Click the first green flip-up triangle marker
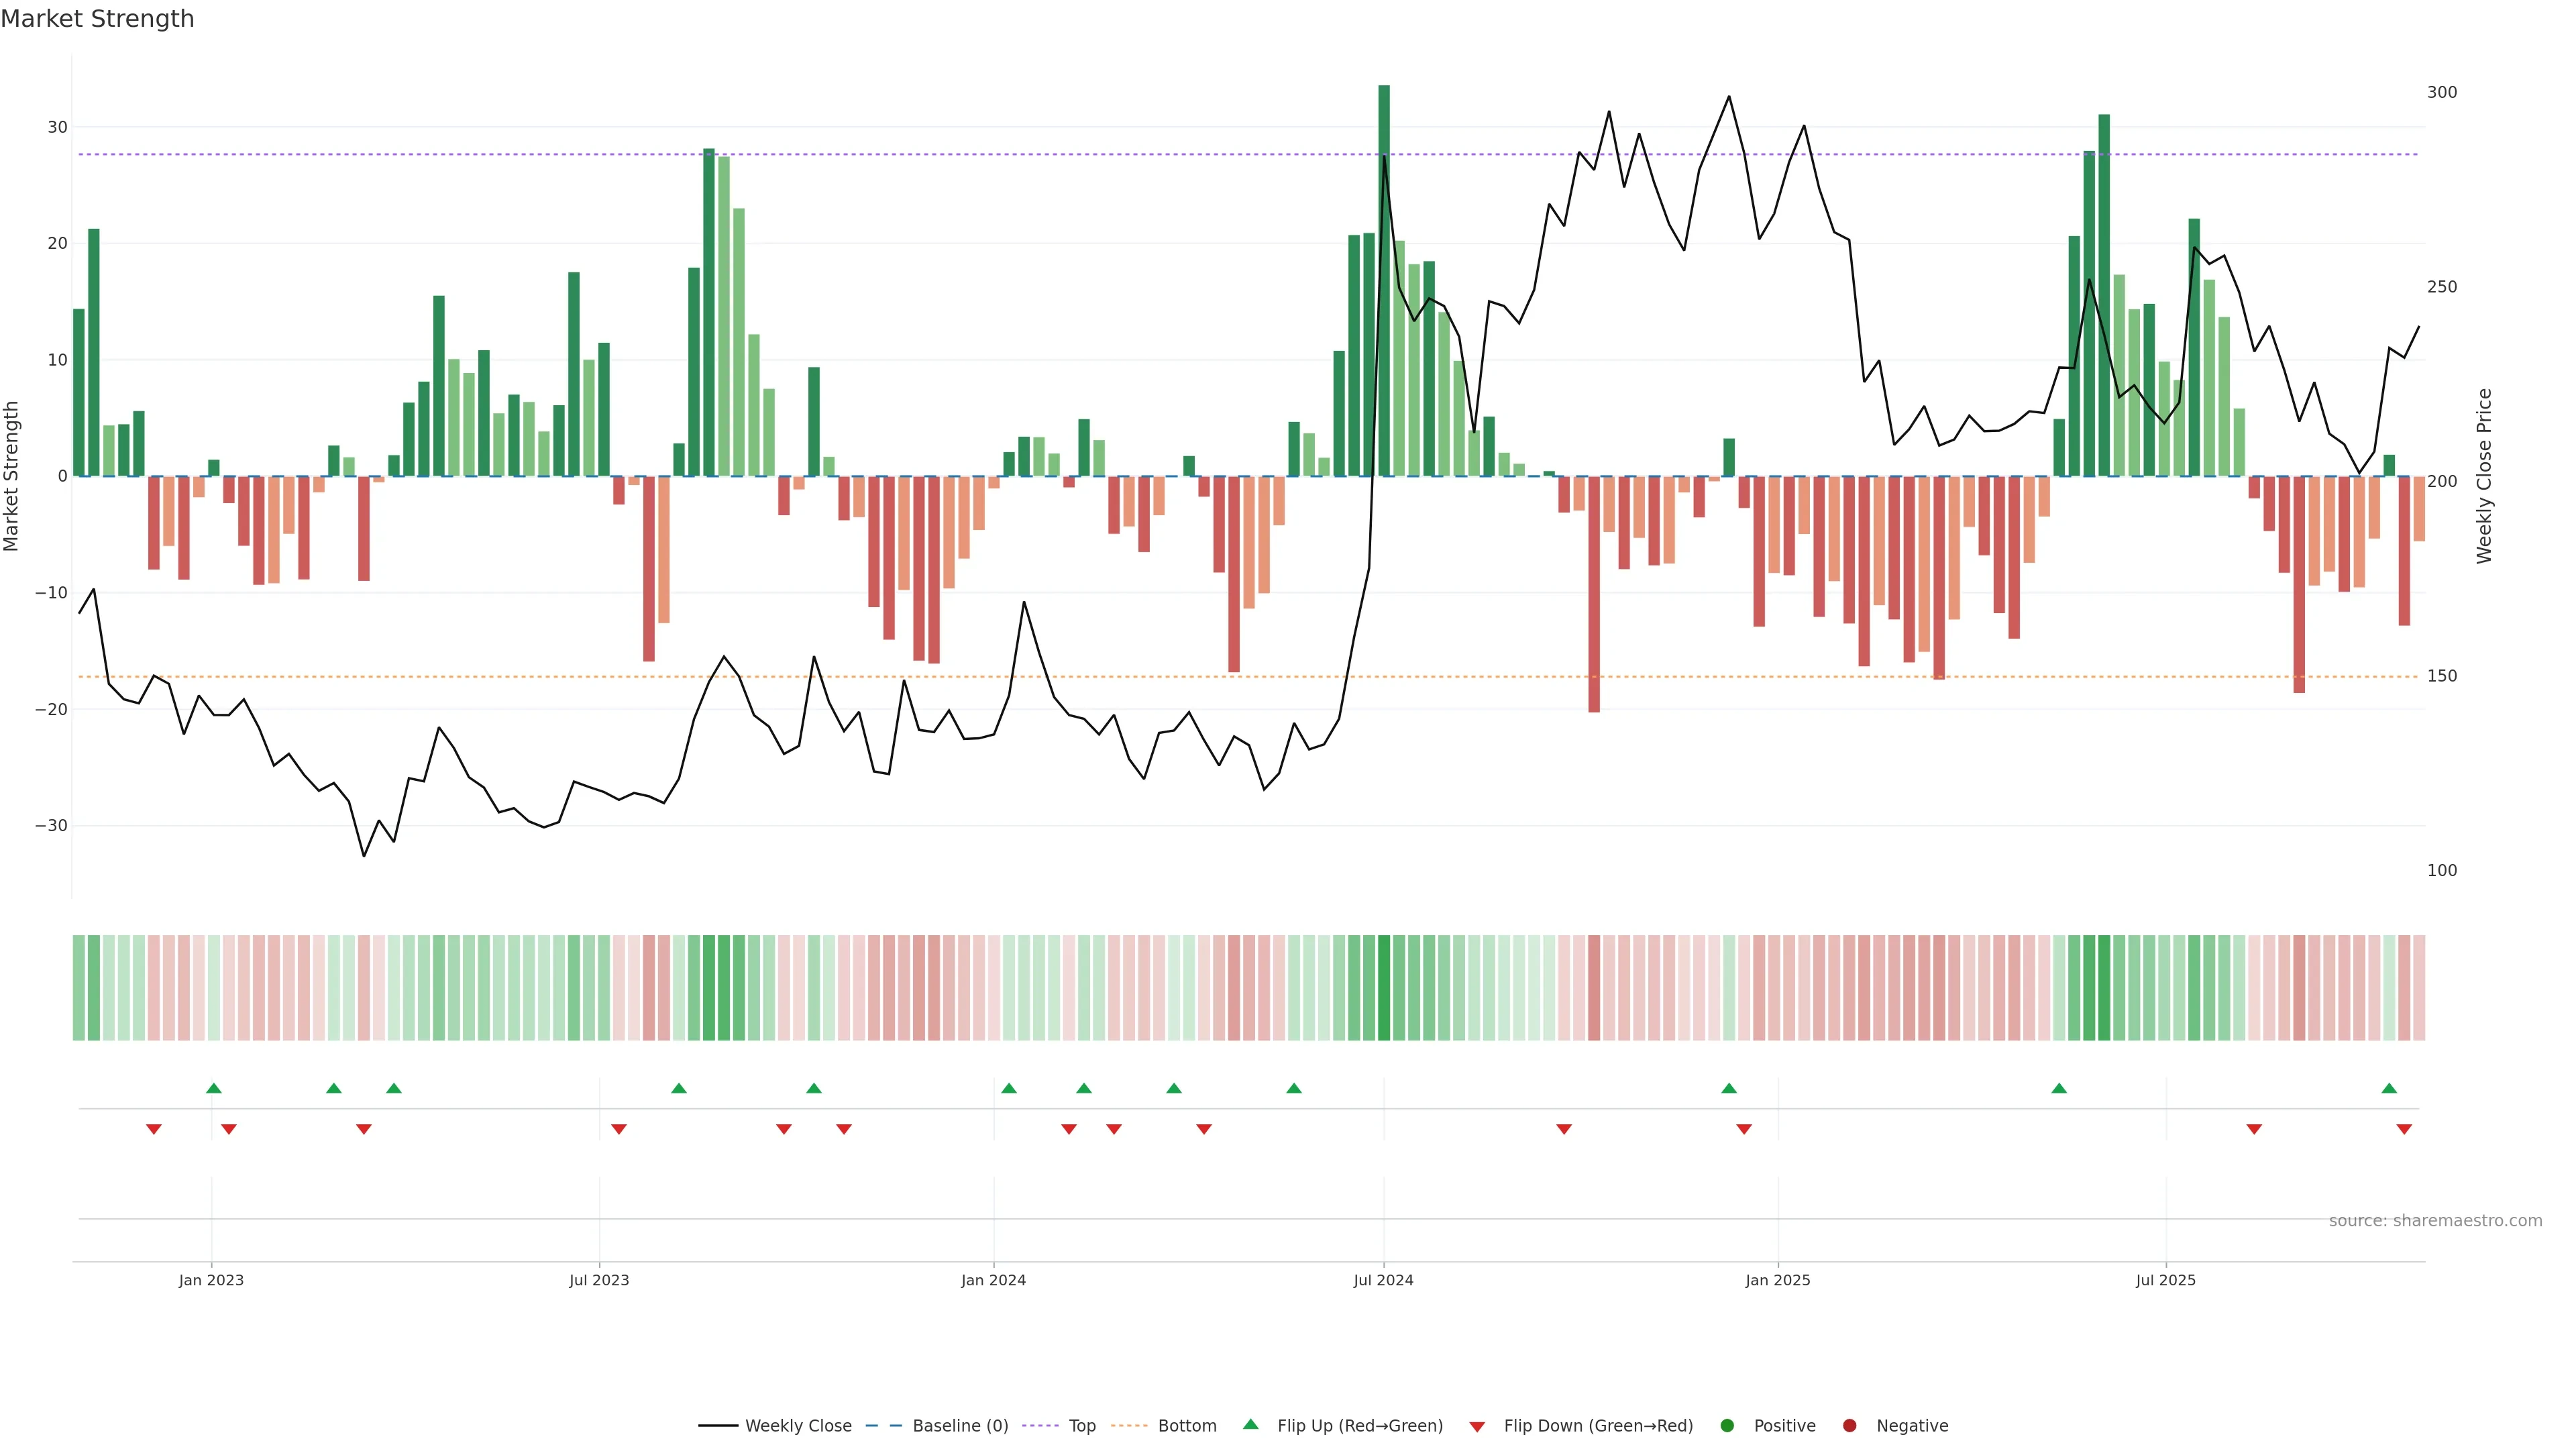Screen dimensions: 2576x1449 213,1088
